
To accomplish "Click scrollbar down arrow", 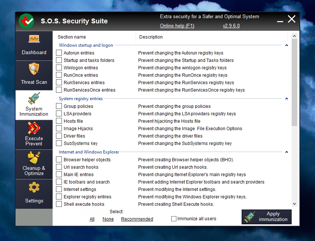I will pyautogui.click(x=294, y=204).
